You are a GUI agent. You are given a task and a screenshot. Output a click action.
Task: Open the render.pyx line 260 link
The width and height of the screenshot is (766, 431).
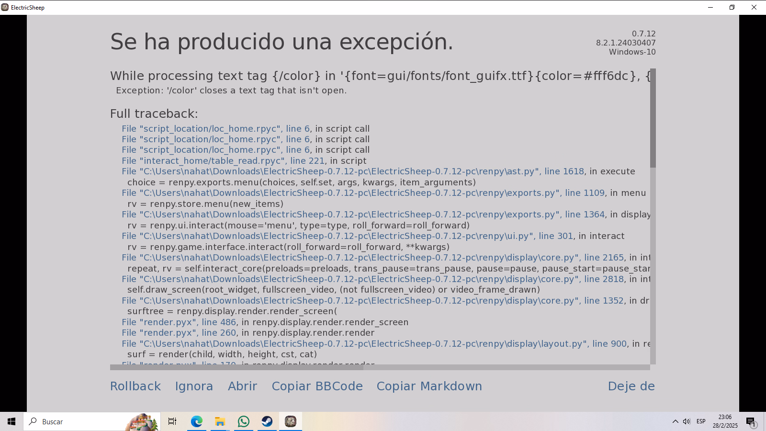click(179, 333)
